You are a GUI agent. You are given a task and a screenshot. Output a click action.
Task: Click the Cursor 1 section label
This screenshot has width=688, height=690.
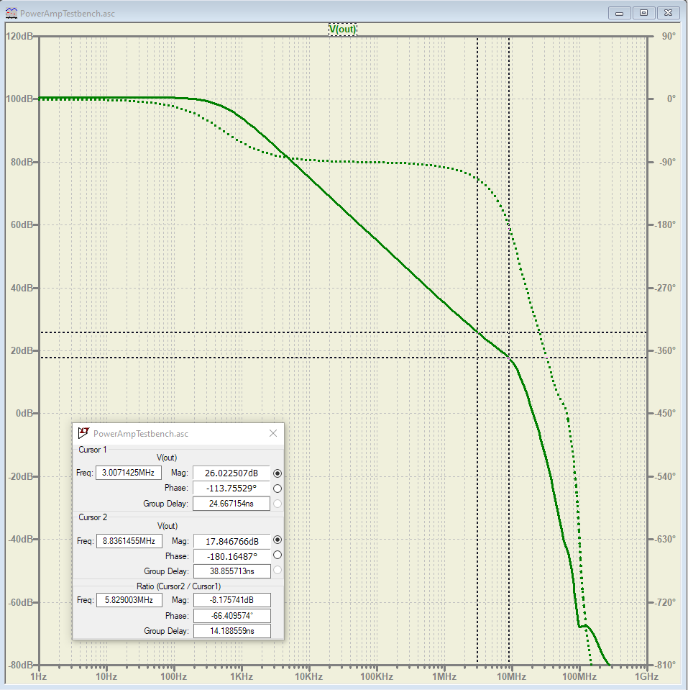pos(92,449)
